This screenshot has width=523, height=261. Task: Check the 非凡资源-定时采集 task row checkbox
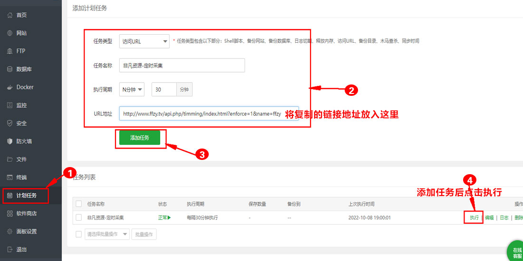tap(79, 217)
